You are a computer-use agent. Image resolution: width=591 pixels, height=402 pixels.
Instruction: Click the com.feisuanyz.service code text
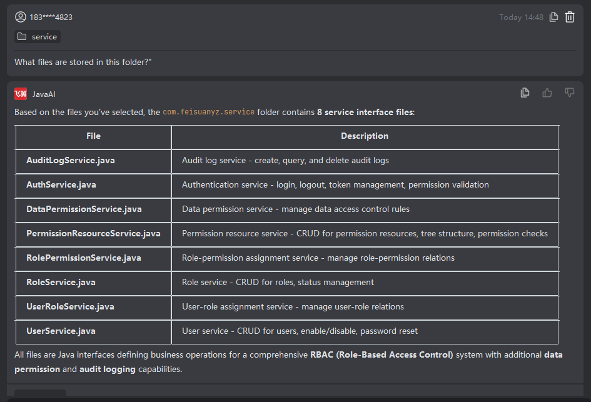pos(208,113)
